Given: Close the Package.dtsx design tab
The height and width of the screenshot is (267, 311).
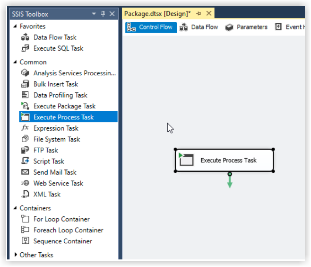Looking at the screenshot, I should click(209, 14).
